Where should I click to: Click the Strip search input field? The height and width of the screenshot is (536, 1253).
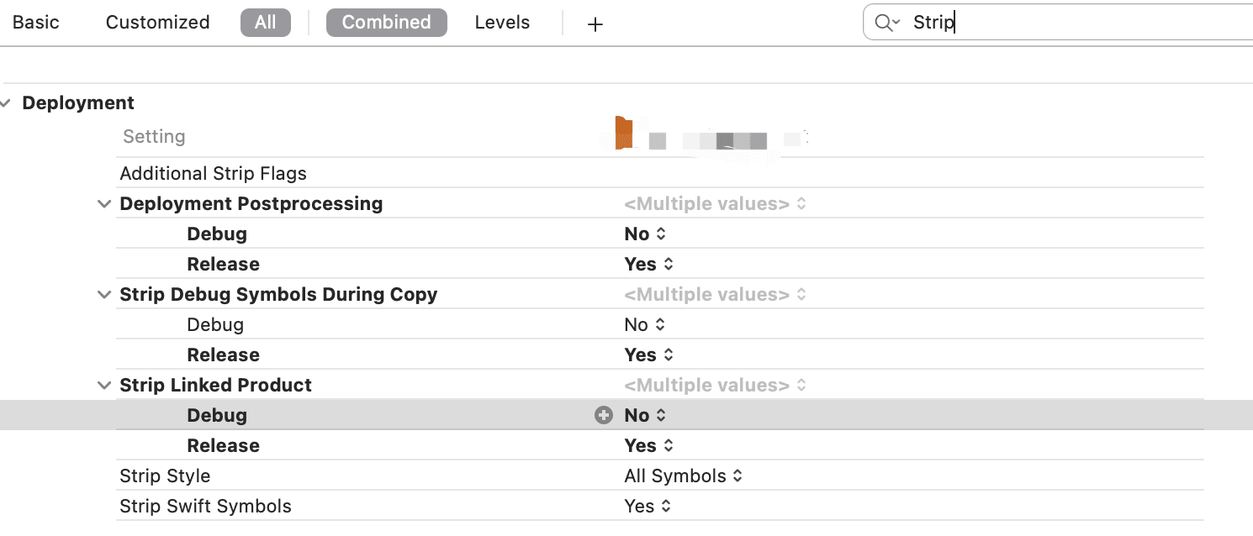1076,23
